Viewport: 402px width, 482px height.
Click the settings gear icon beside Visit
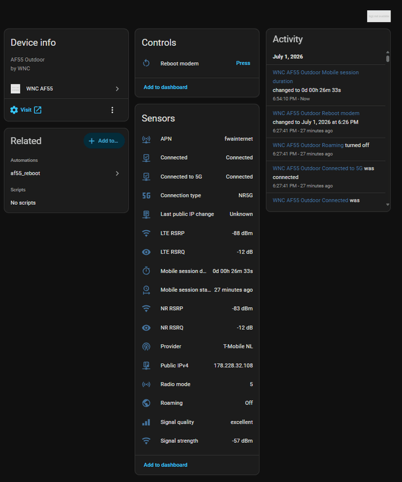point(14,110)
